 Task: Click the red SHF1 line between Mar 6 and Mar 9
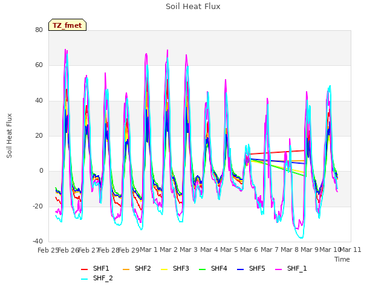[x=276, y=152]
